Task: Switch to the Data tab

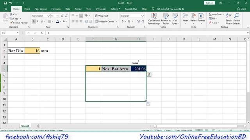Action: click(x=68, y=9)
